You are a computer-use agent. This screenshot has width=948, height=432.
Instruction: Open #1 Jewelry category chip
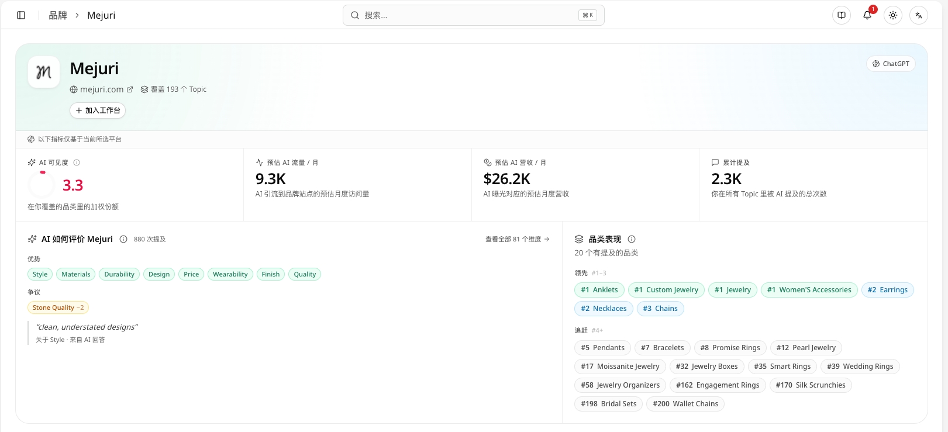[x=733, y=290]
